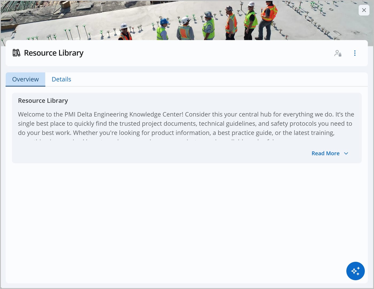
Task: Click the construction workers banner image
Action: click(187, 20)
